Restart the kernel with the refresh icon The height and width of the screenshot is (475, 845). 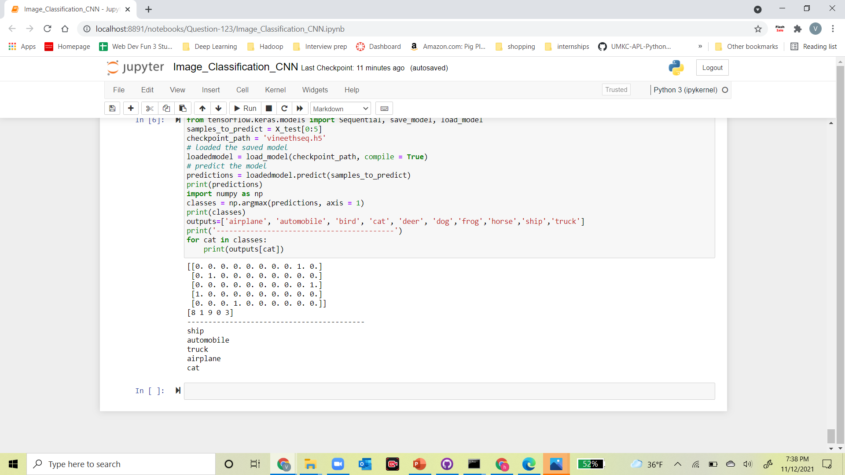285,108
